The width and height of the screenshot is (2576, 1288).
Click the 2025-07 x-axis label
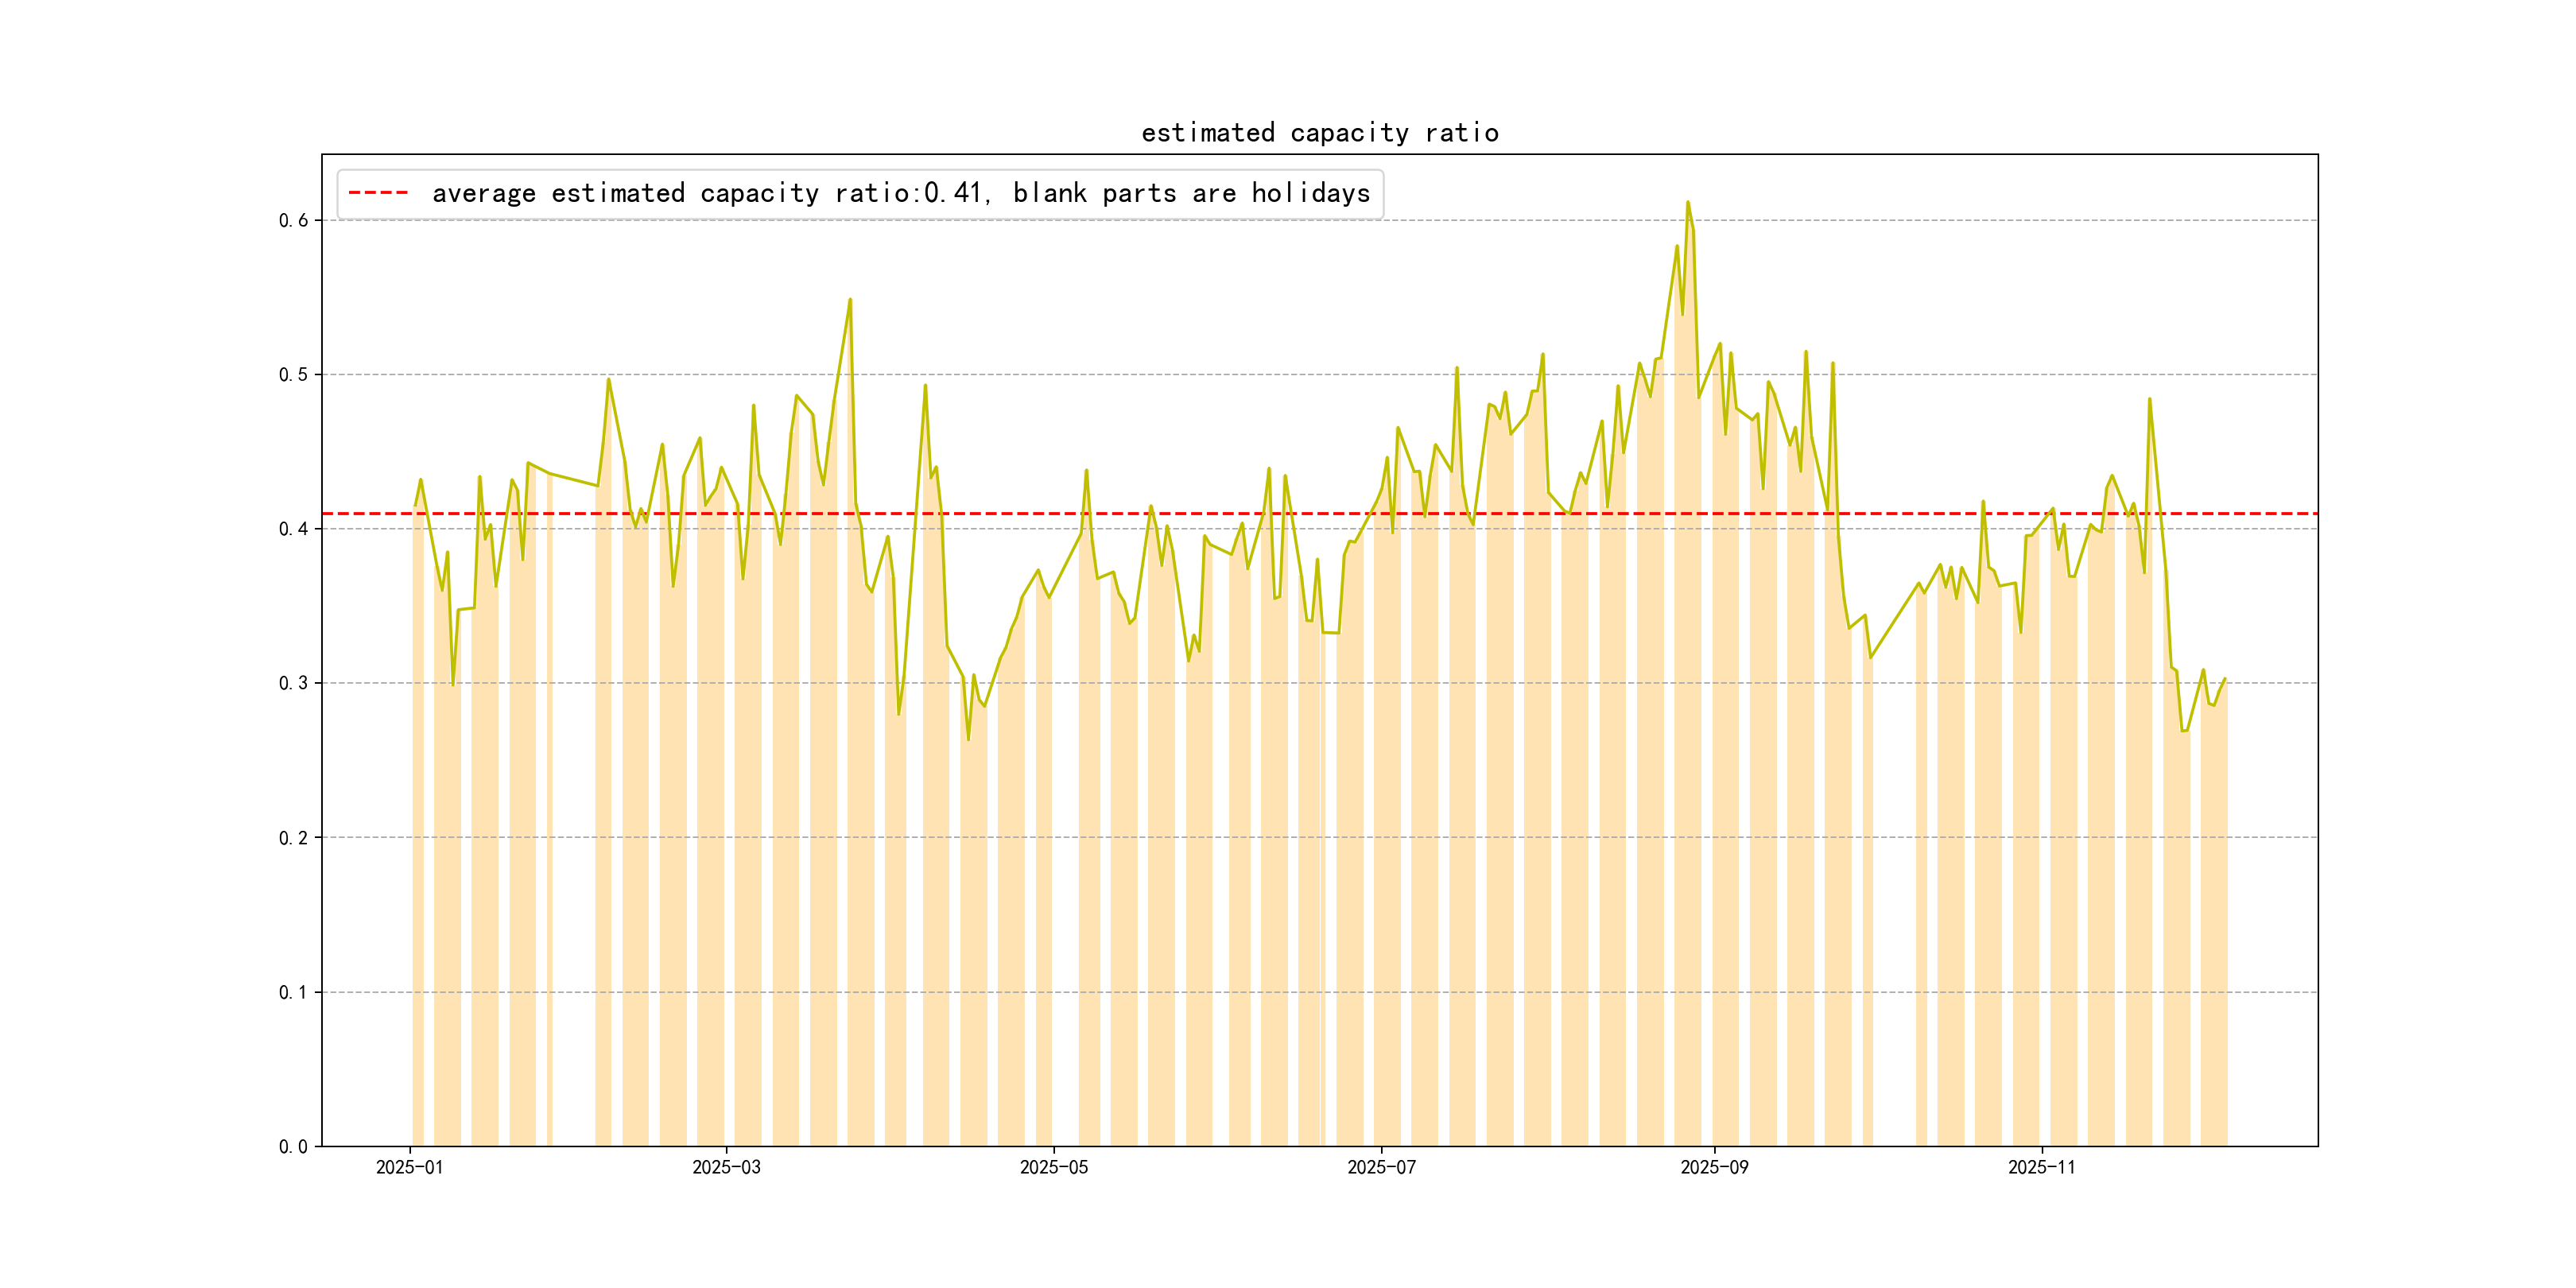pos(1381,1167)
